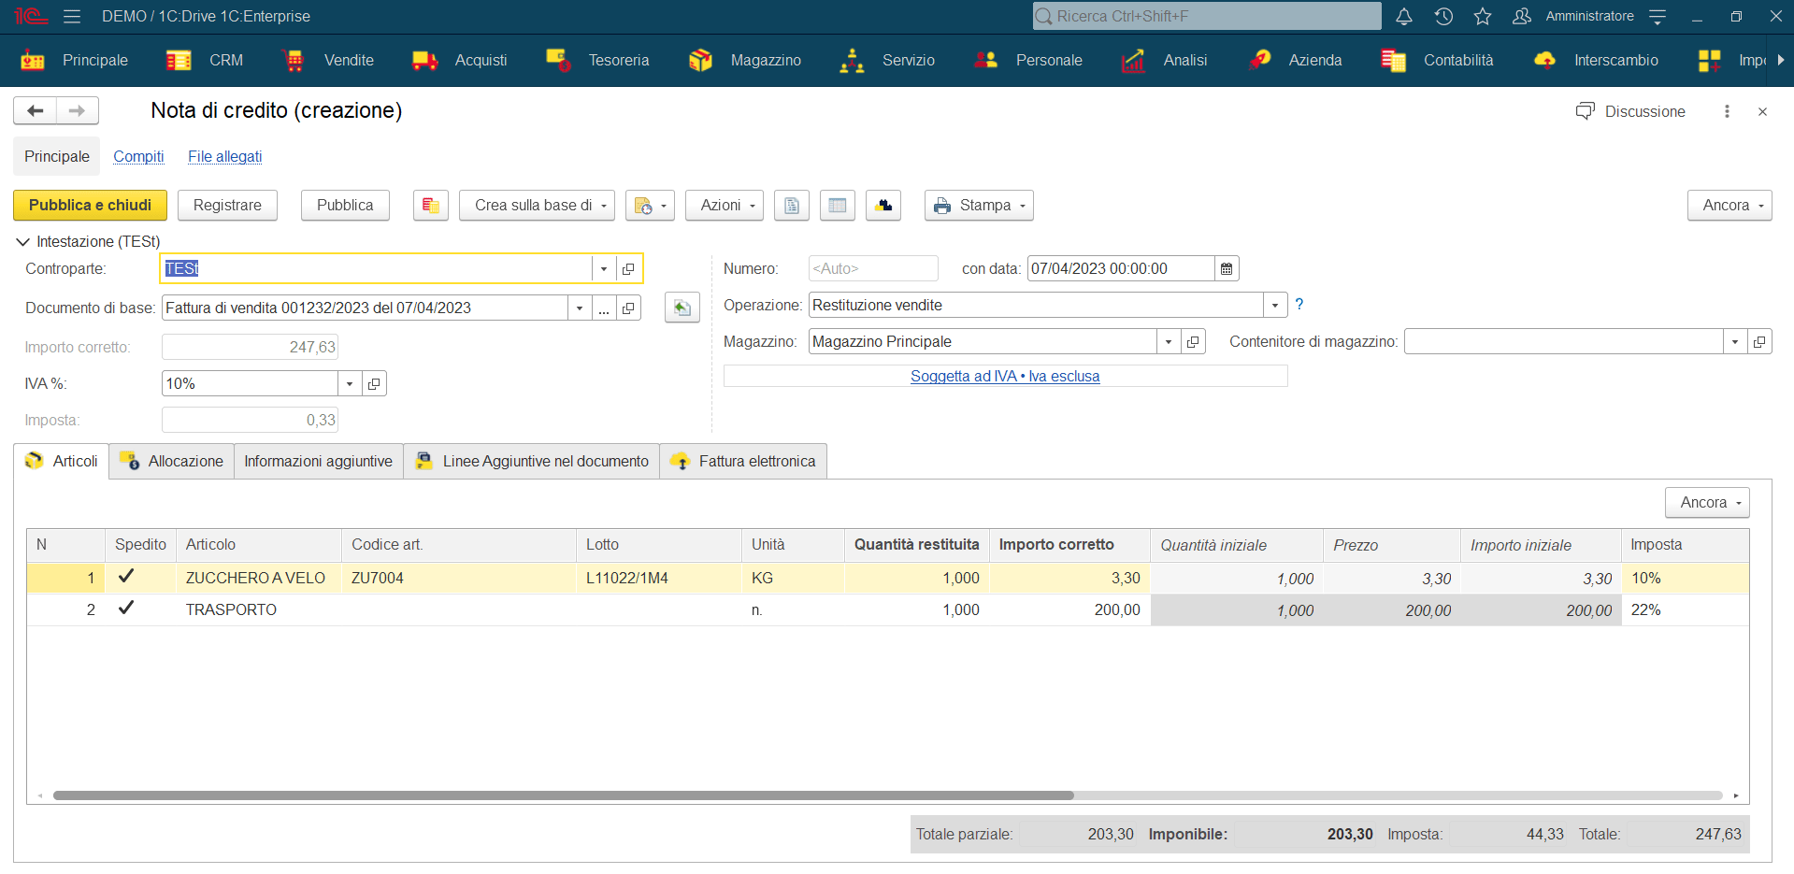1794x874 pixels.
Task: Open the Documento di base record icon
Action: pos(629,308)
